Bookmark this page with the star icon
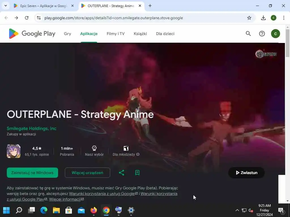 pyautogui.click(x=249, y=18)
